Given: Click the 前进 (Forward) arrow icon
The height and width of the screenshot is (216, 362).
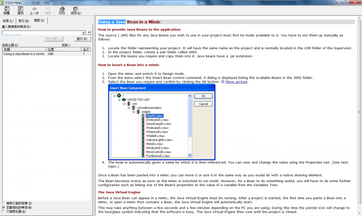Looking at the screenshot, I should coord(48,9).
